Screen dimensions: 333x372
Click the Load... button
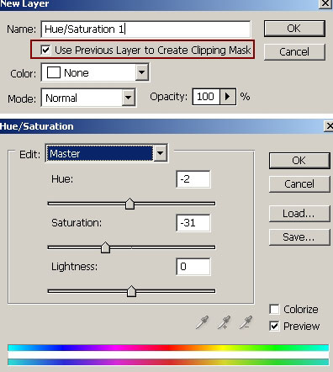[299, 214]
